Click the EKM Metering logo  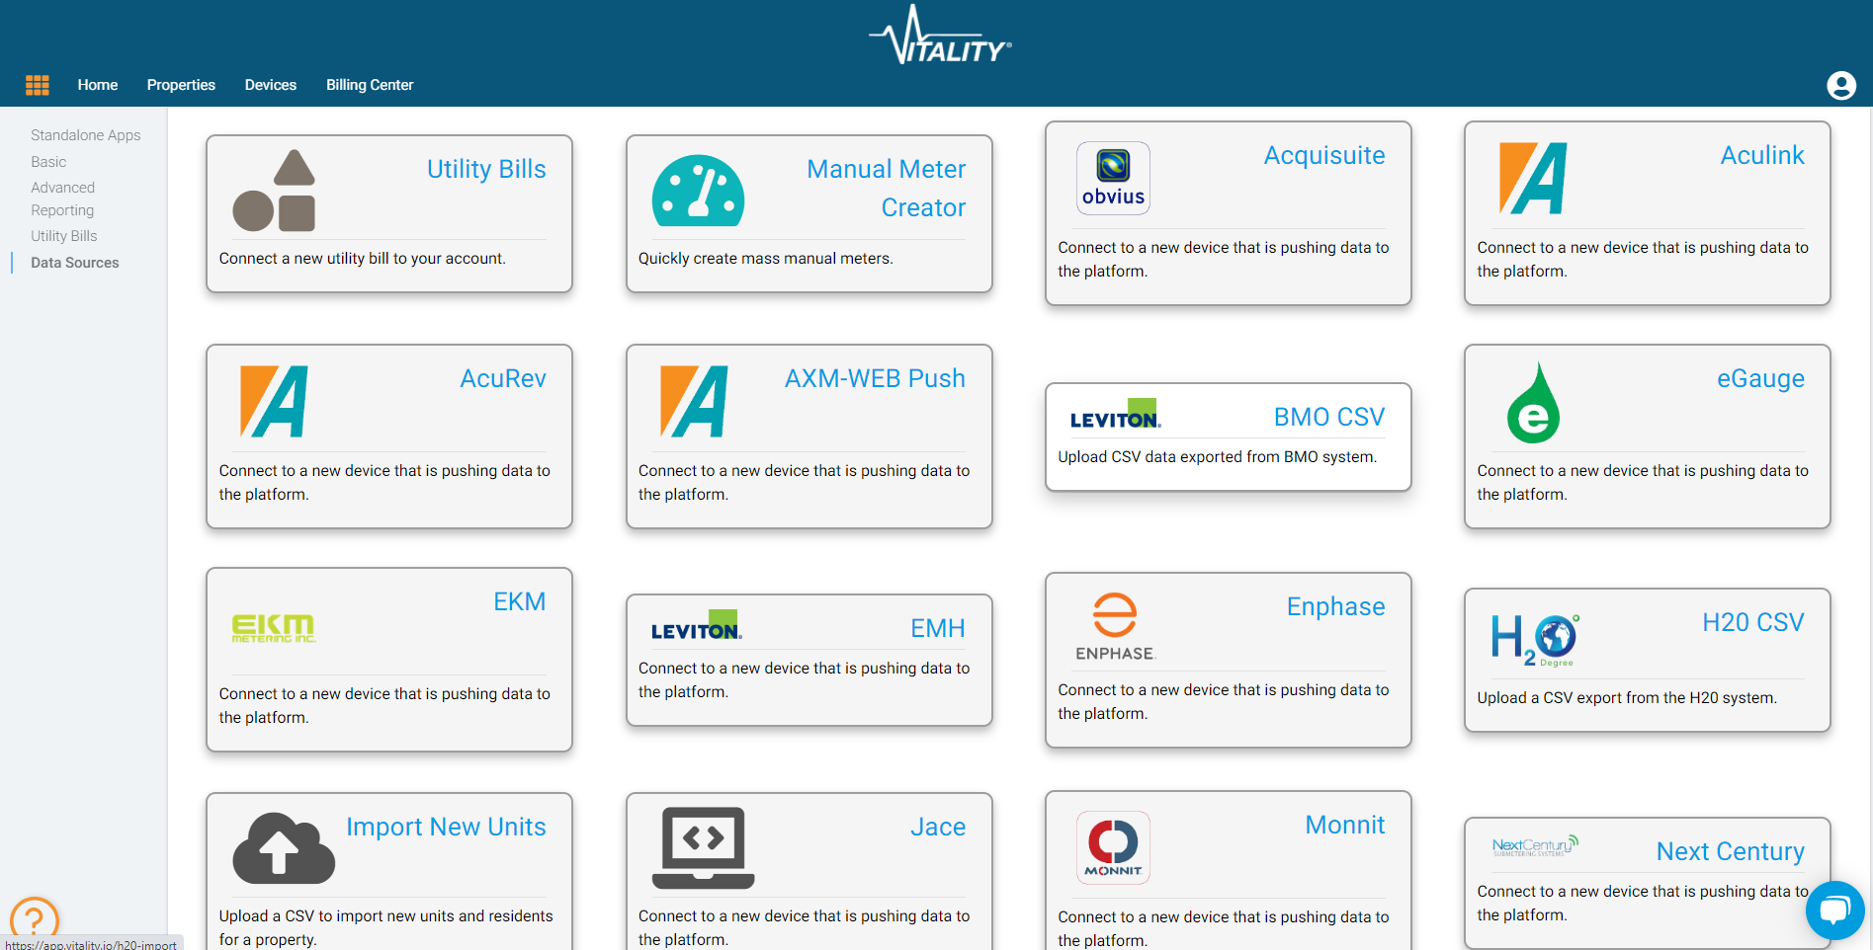pyautogui.click(x=274, y=628)
